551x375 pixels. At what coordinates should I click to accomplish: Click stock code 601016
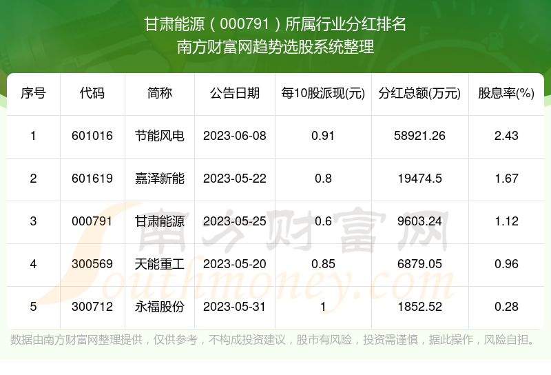click(92, 136)
